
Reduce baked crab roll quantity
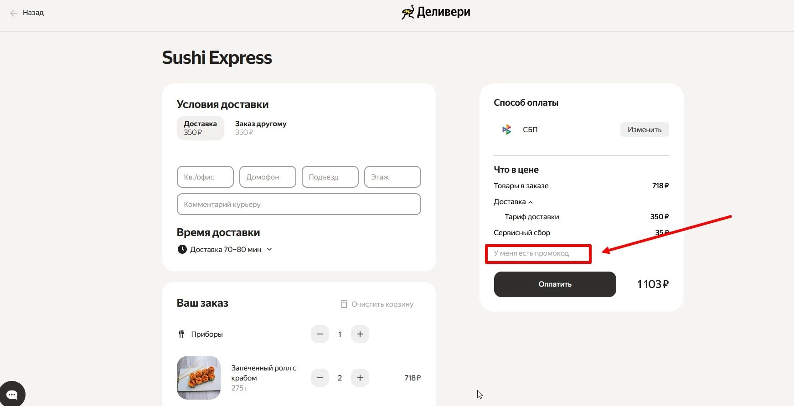point(320,378)
